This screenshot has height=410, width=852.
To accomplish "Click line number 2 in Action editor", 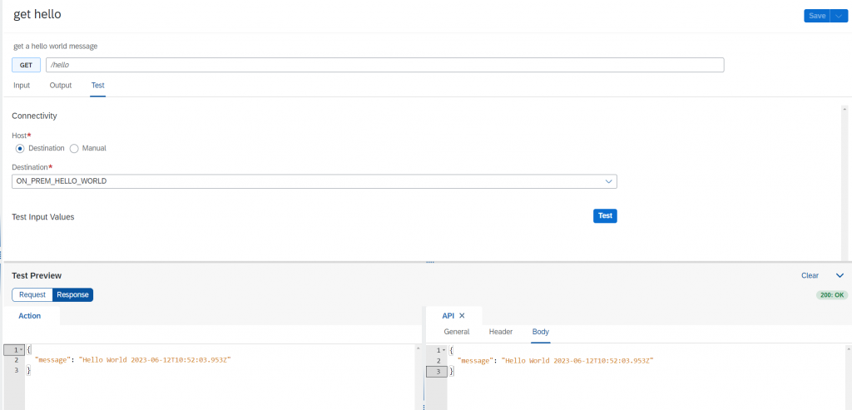I will point(17,361).
